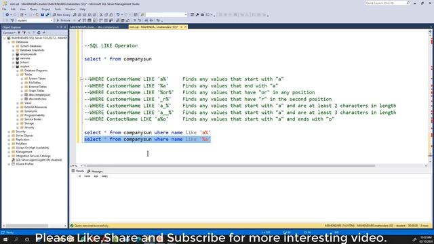434x244 pixels.
Task: Select SQL Server Agent node
Action: 39,160
